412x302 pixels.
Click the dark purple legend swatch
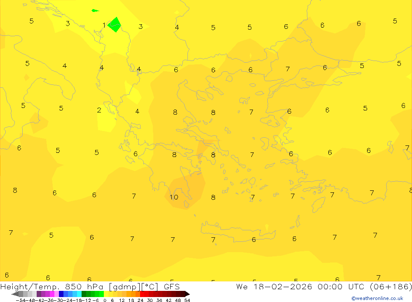(x=39, y=294)
